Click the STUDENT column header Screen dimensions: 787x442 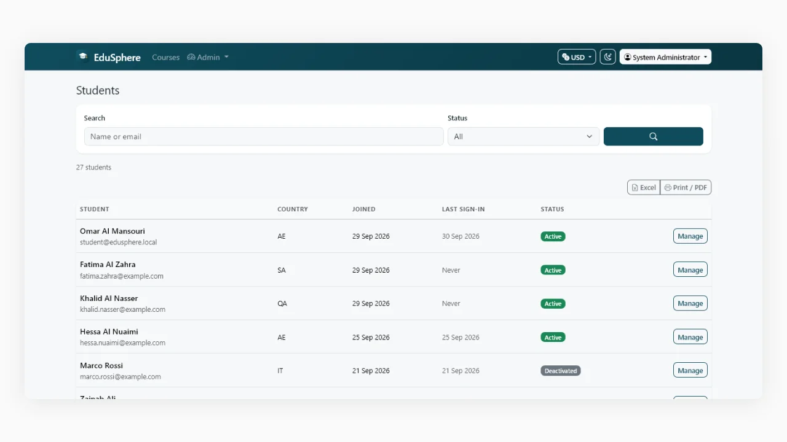[95, 209]
